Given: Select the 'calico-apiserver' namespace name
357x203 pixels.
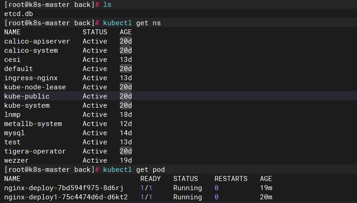Looking at the screenshot, I should pos(37,41).
